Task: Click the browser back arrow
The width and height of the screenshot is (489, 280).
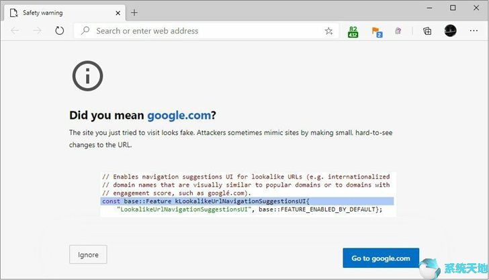Action: point(15,31)
